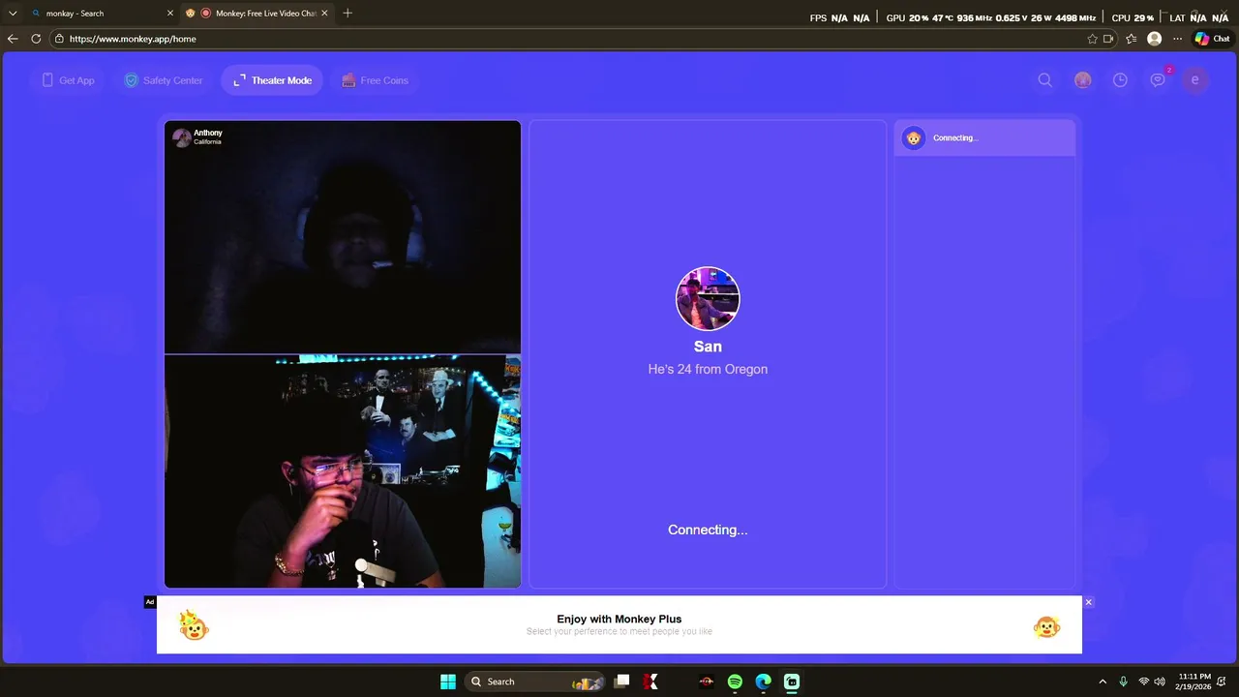This screenshot has width=1239, height=697.
Task: Click the monkey icon on the ad banner's right side
Action: pyautogui.click(x=1046, y=627)
